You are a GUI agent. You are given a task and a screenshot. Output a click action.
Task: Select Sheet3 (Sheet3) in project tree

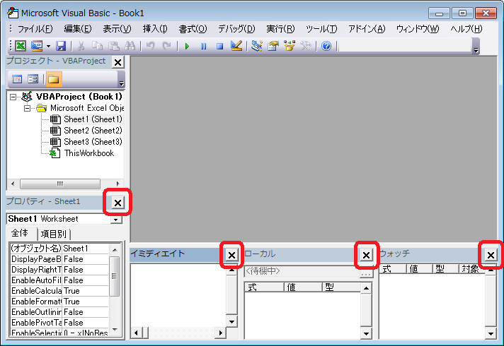click(93, 142)
